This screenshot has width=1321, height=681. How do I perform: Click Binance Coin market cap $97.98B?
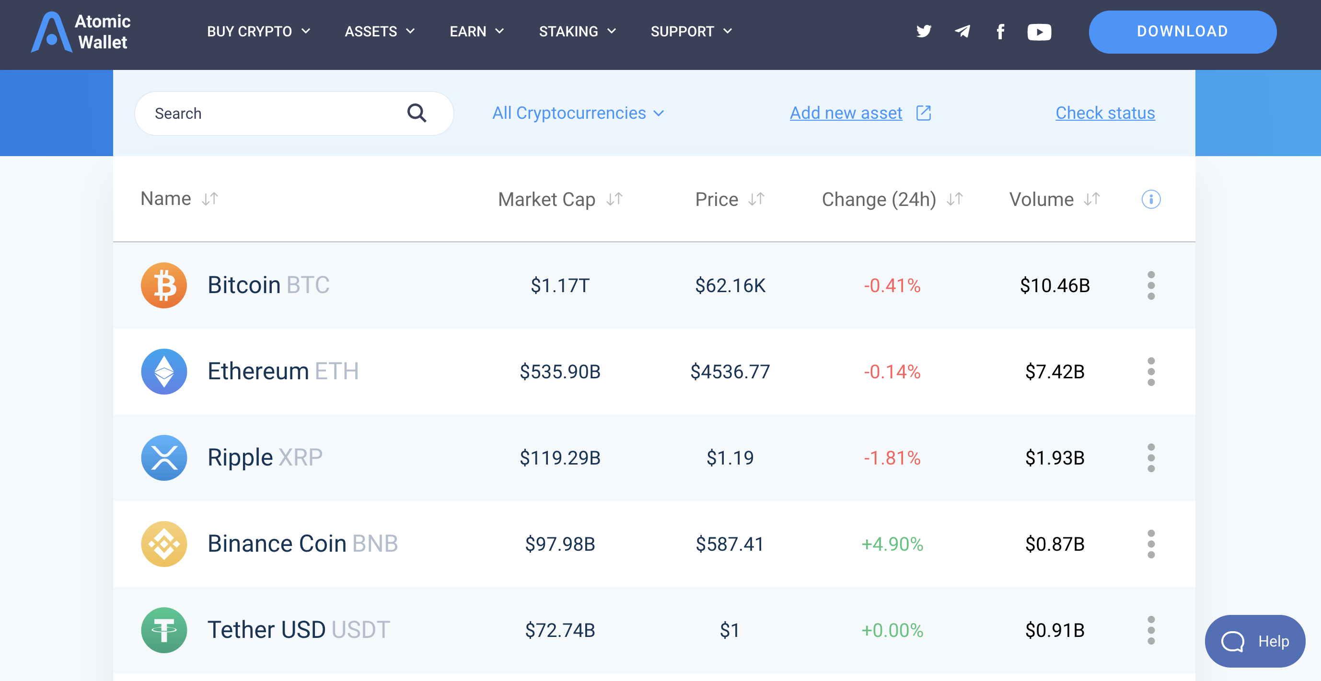coord(560,543)
